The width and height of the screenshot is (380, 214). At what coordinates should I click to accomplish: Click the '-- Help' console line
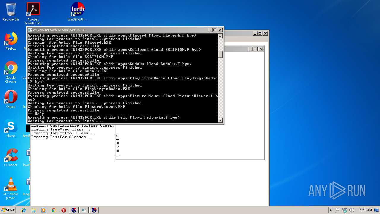36,114
